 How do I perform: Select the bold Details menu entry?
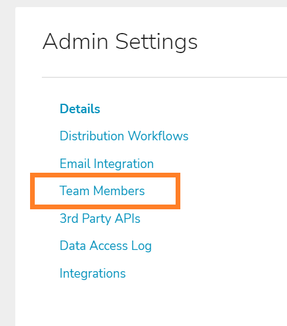point(80,108)
